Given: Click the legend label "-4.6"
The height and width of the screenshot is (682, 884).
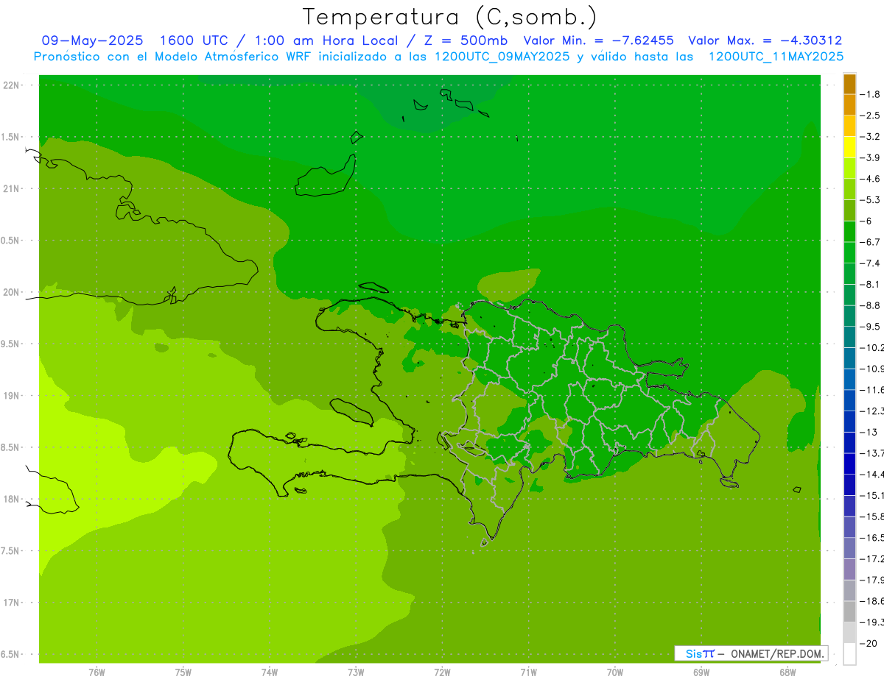Looking at the screenshot, I should [871, 179].
